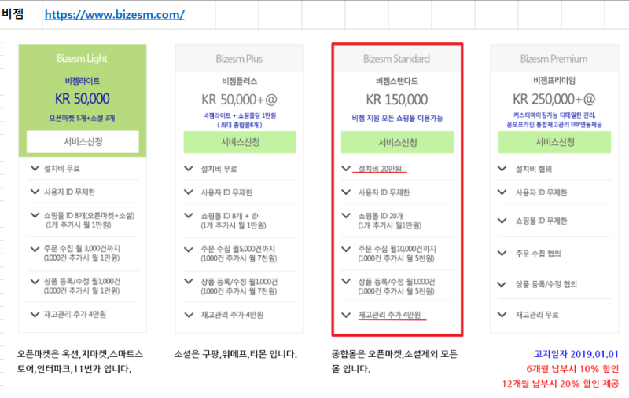Expand 설치비 무료 chevron in Light plan

tap(35, 168)
